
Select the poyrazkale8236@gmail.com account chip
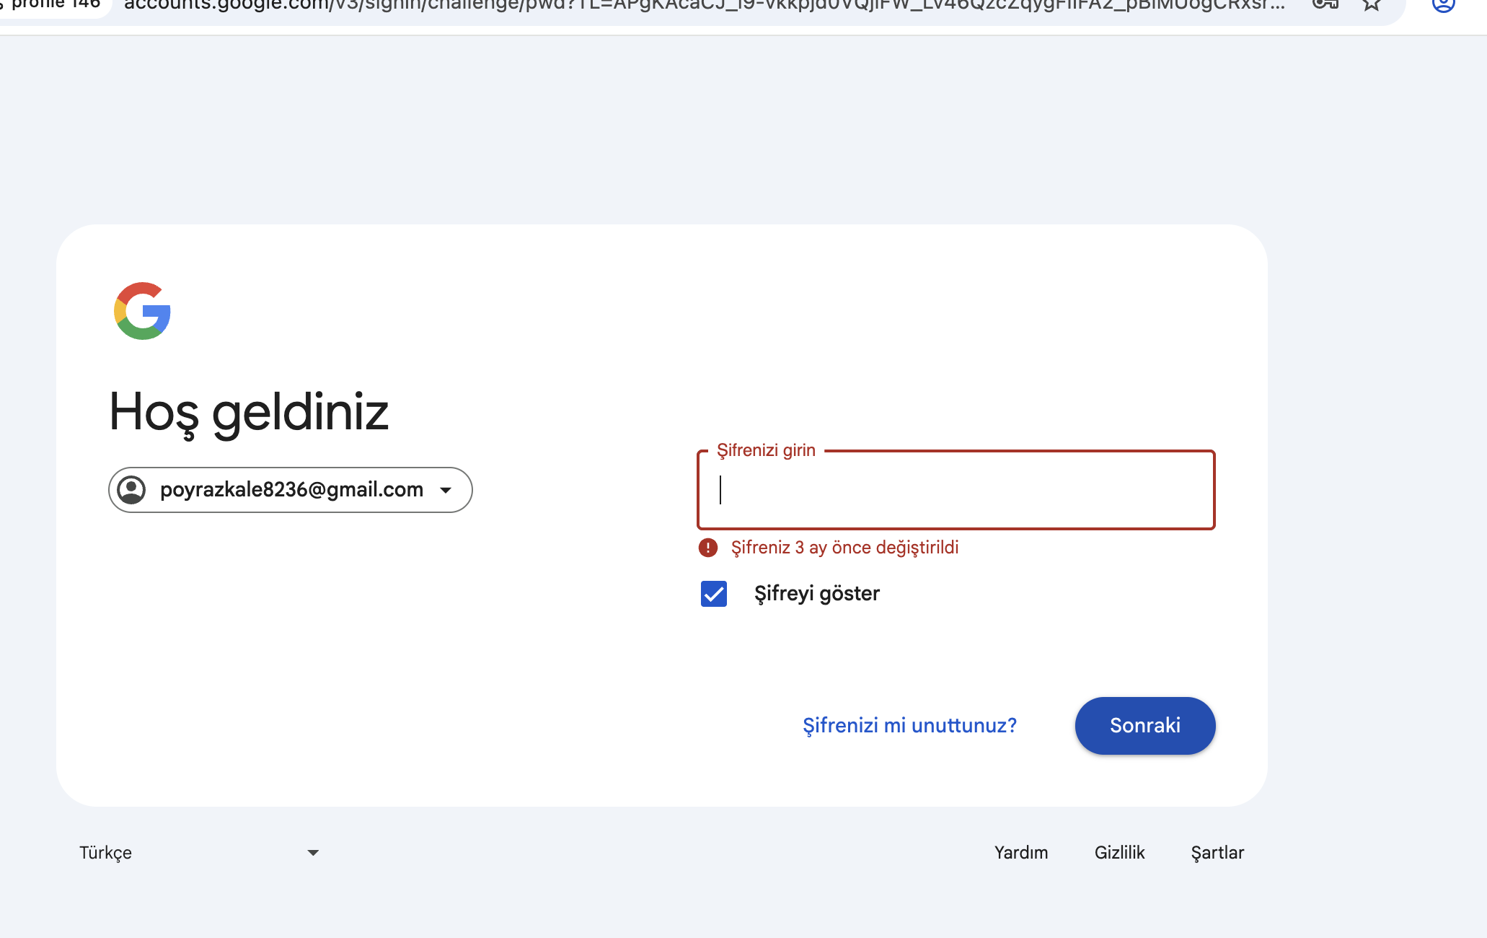tap(290, 490)
